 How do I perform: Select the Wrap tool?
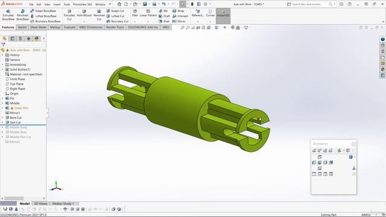click(179, 11)
